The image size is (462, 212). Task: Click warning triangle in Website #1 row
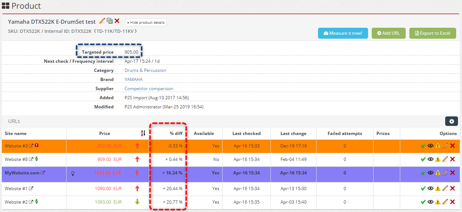click(x=438, y=189)
